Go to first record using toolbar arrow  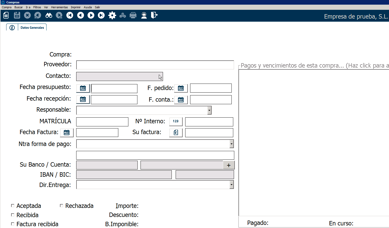click(x=70, y=15)
